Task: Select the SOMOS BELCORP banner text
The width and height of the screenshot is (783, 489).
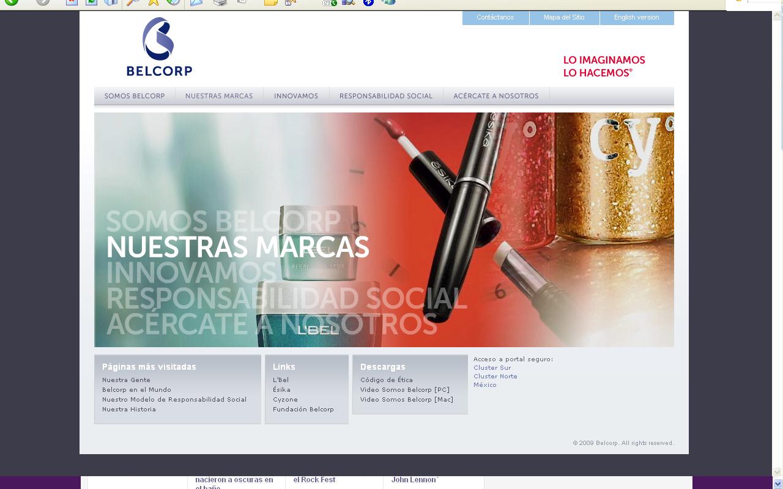Action: point(224,221)
